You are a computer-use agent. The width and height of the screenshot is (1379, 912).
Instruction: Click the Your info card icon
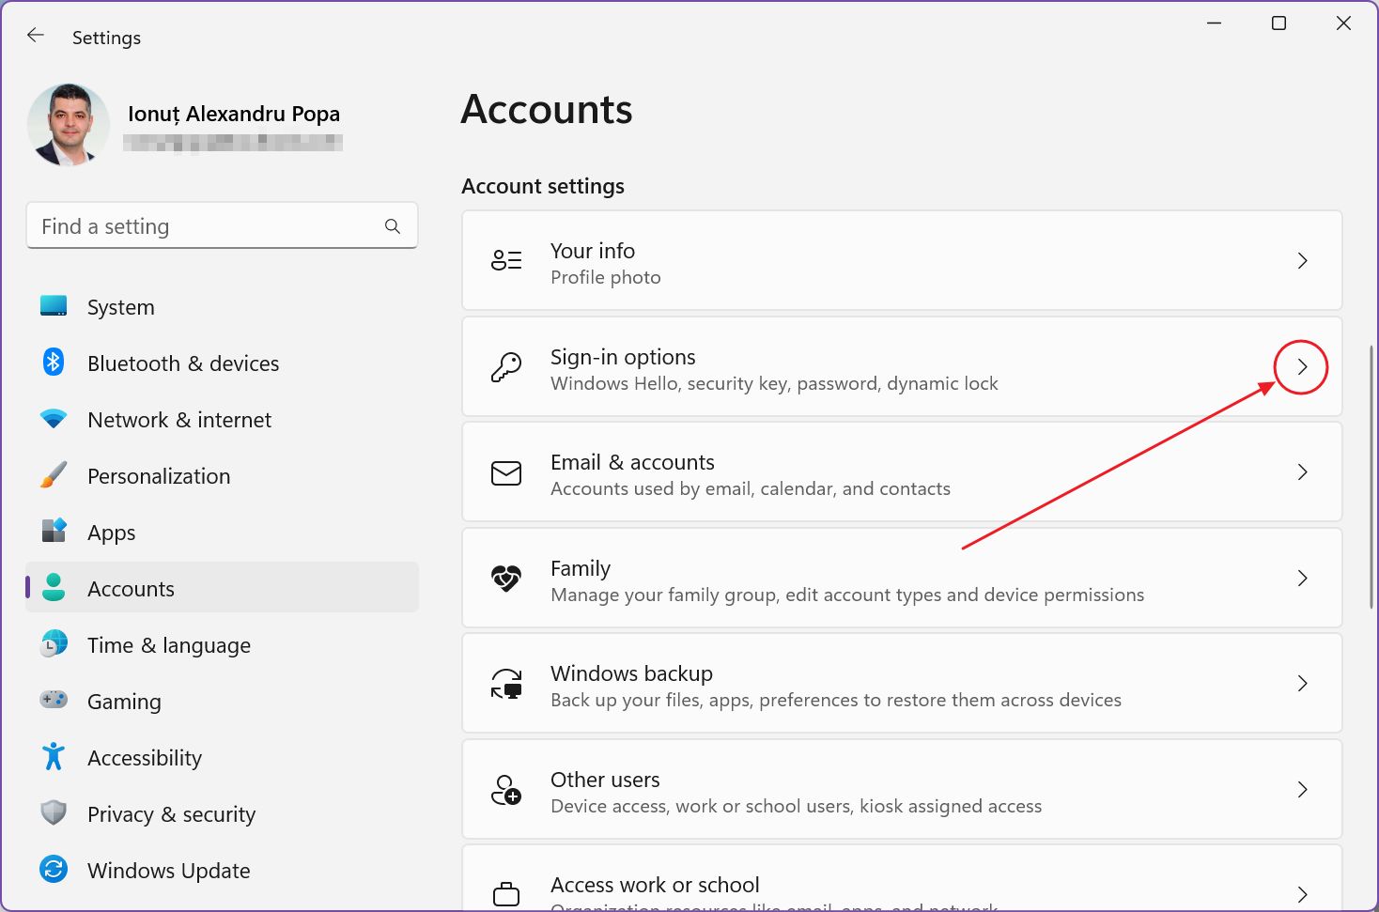pyautogui.click(x=506, y=260)
